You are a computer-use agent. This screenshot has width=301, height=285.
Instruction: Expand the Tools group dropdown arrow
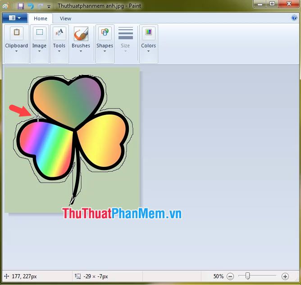59,51
